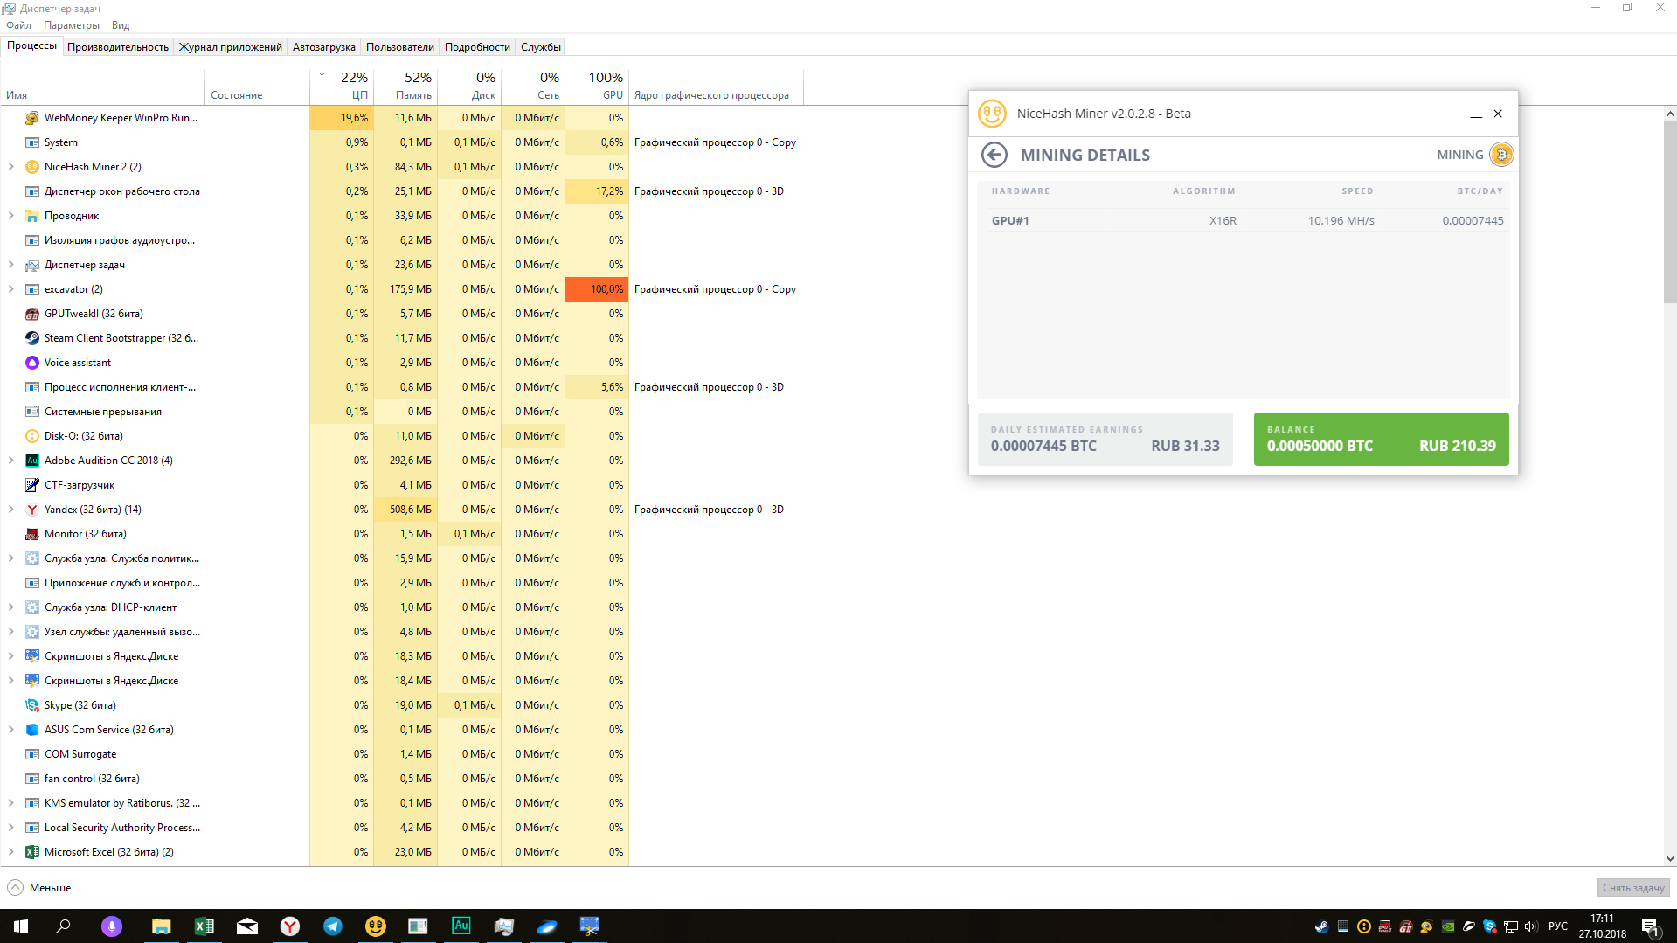Click the NiceHash Miner logo icon
Image resolution: width=1677 pixels, height=943 pixels.
pyautogui.click(x=992, y=114)
